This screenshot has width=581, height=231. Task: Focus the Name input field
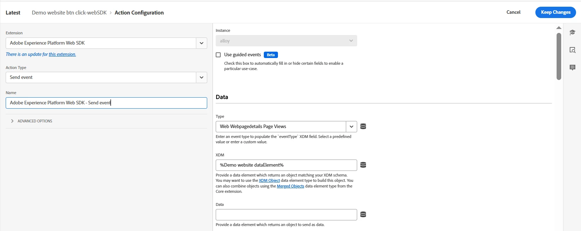(x=106, y=103)
